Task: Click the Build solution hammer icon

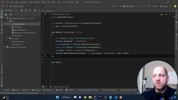Action: pos(113,6)
